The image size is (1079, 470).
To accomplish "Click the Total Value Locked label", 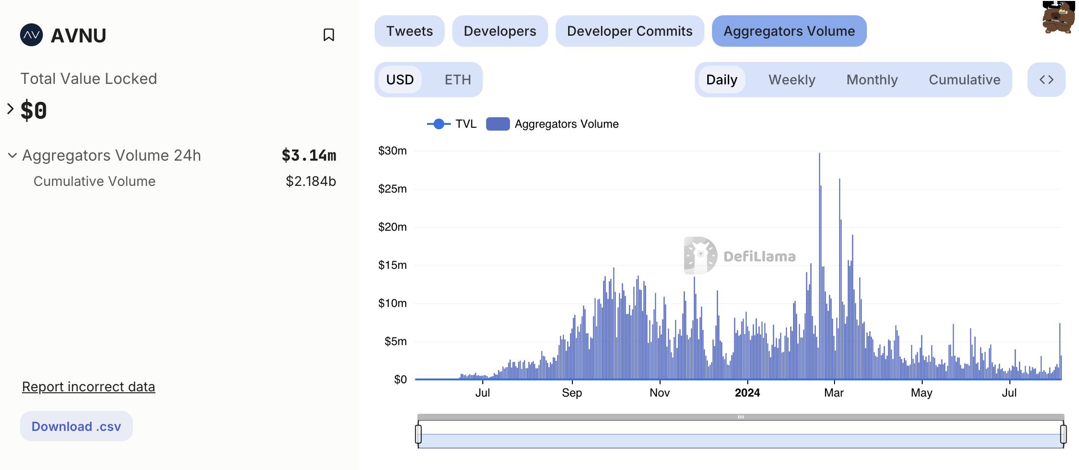I will [x=89, y=79].
